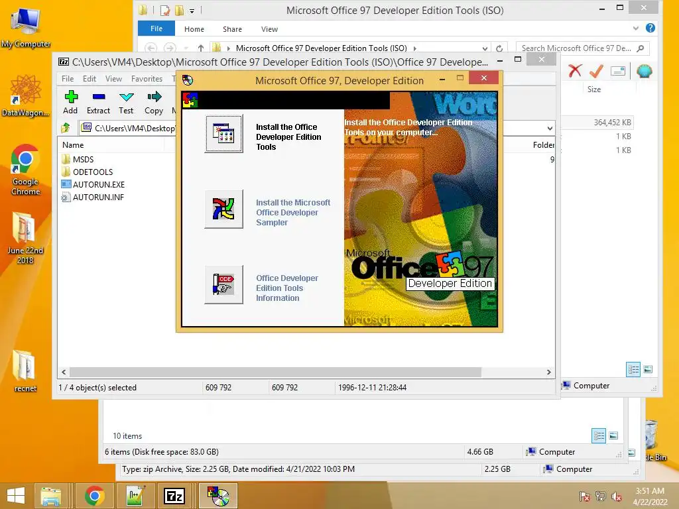Open Explorer View ribbon tab
The image size is (679, 509).
coord(269,29)
